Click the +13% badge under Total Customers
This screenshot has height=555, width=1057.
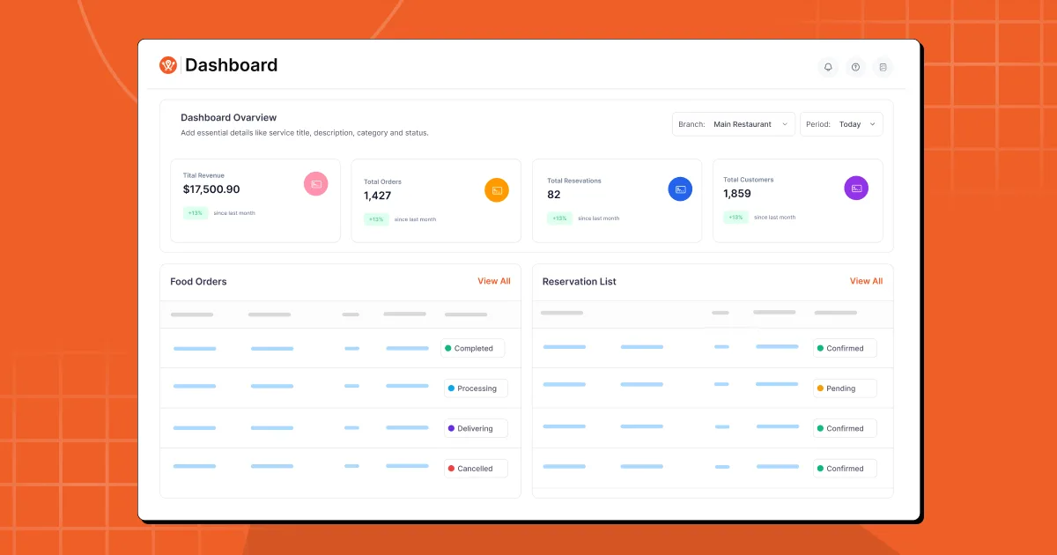tap(735, 217)
